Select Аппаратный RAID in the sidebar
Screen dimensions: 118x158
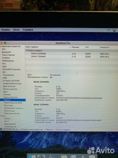pos(11,81)
